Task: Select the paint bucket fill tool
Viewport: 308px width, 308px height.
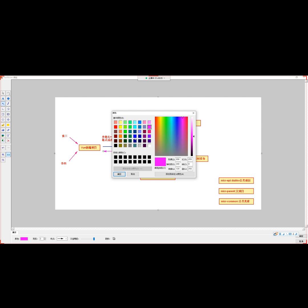Action: click(3, 130)
